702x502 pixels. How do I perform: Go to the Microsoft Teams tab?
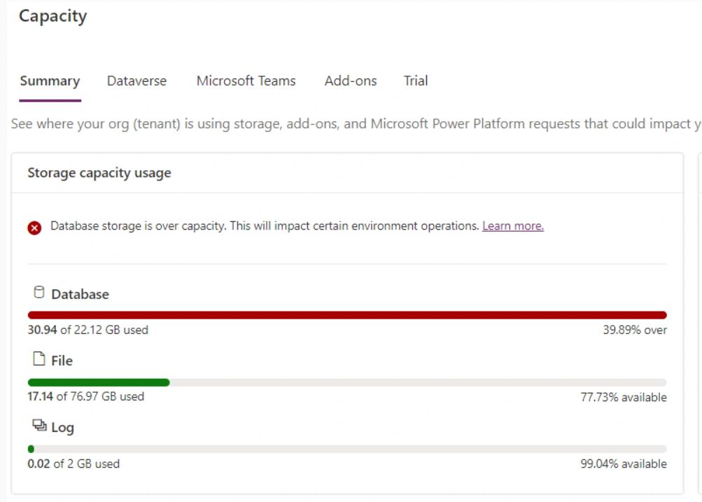click(246, 81)
